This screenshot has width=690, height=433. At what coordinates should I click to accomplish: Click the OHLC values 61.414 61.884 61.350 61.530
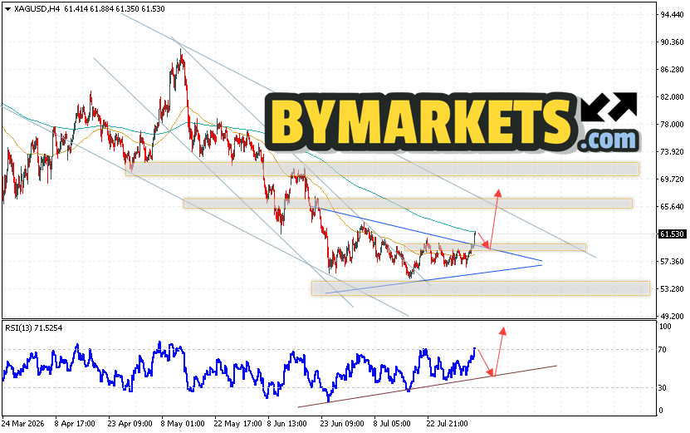coord(115,9)
